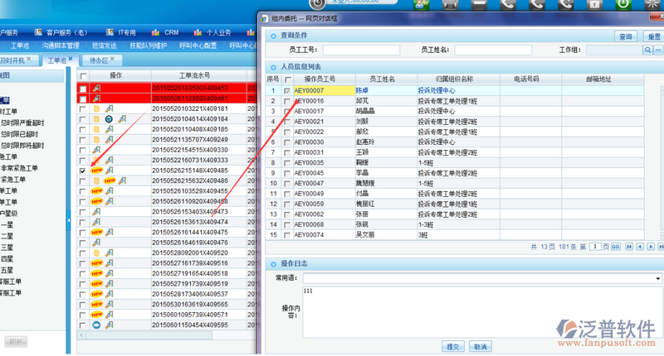Click the wrench icon in first red row
Image resolution: width=664 pixels, height=356 pixels.
point(96,88)
